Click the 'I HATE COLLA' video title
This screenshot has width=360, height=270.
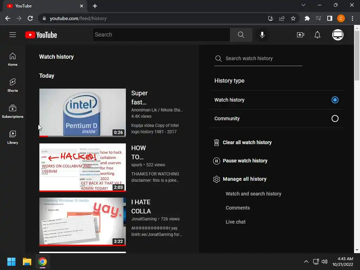tap(141, 207)
